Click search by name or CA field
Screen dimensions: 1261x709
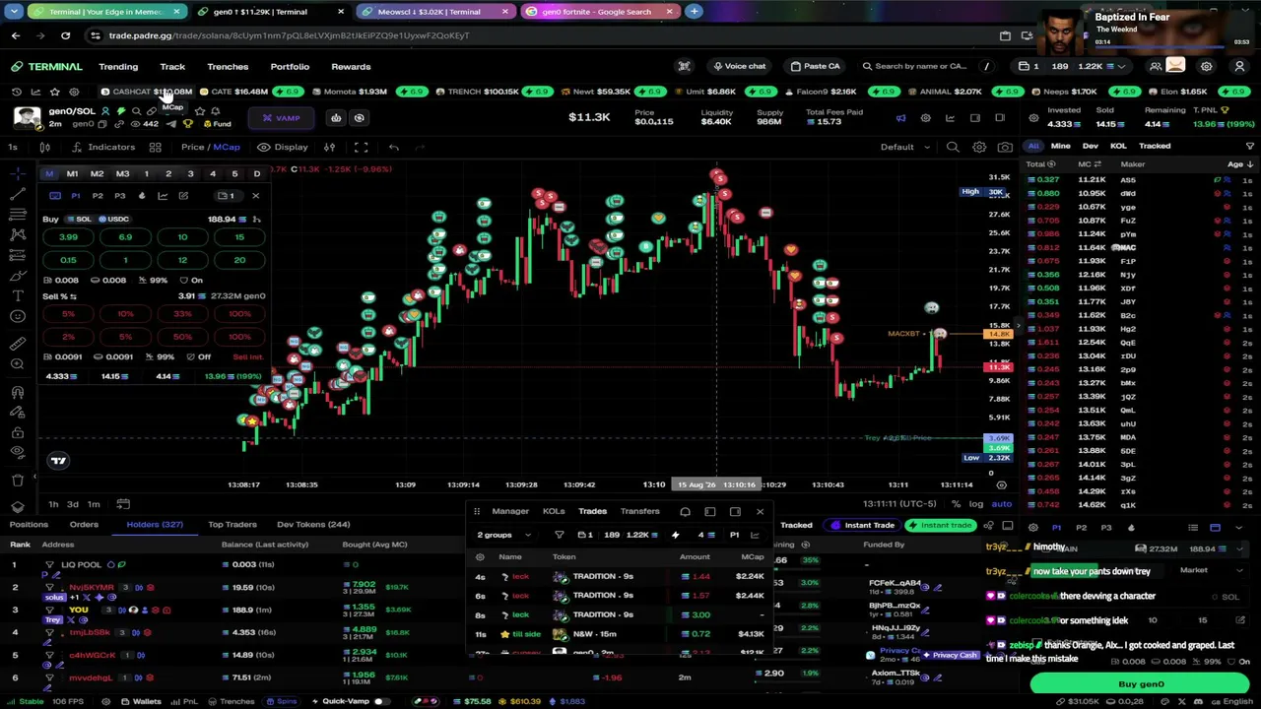point(920,66)
